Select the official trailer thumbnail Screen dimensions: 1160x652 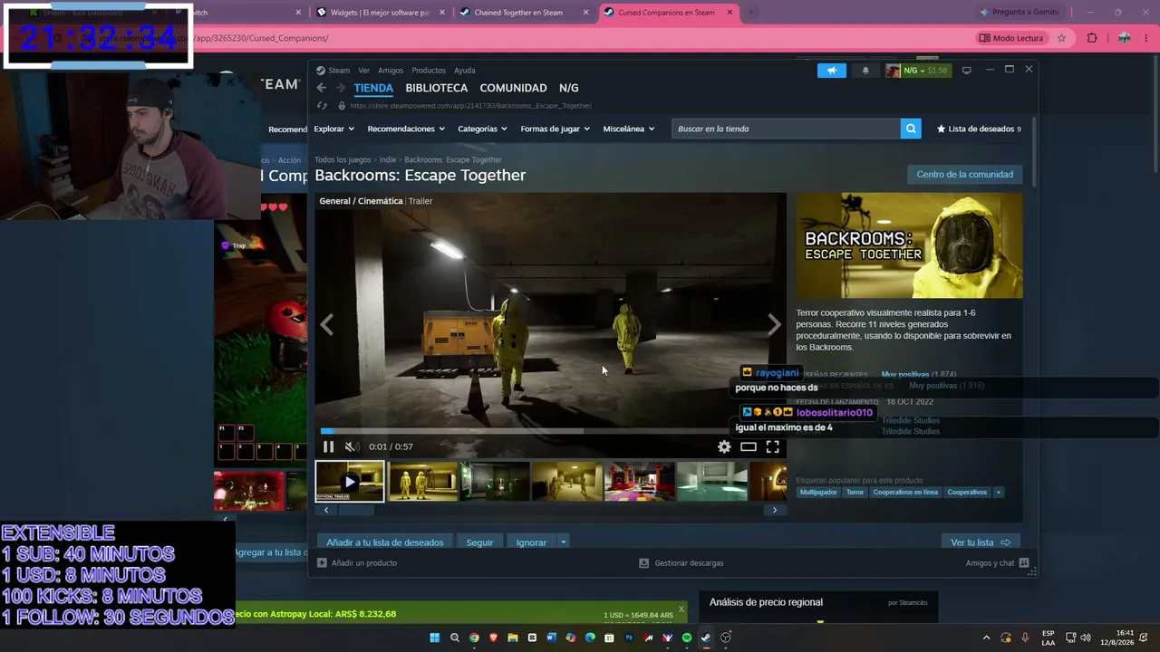point(350,481)
